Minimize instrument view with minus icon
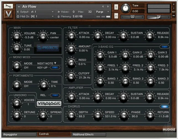 [174, 8]
